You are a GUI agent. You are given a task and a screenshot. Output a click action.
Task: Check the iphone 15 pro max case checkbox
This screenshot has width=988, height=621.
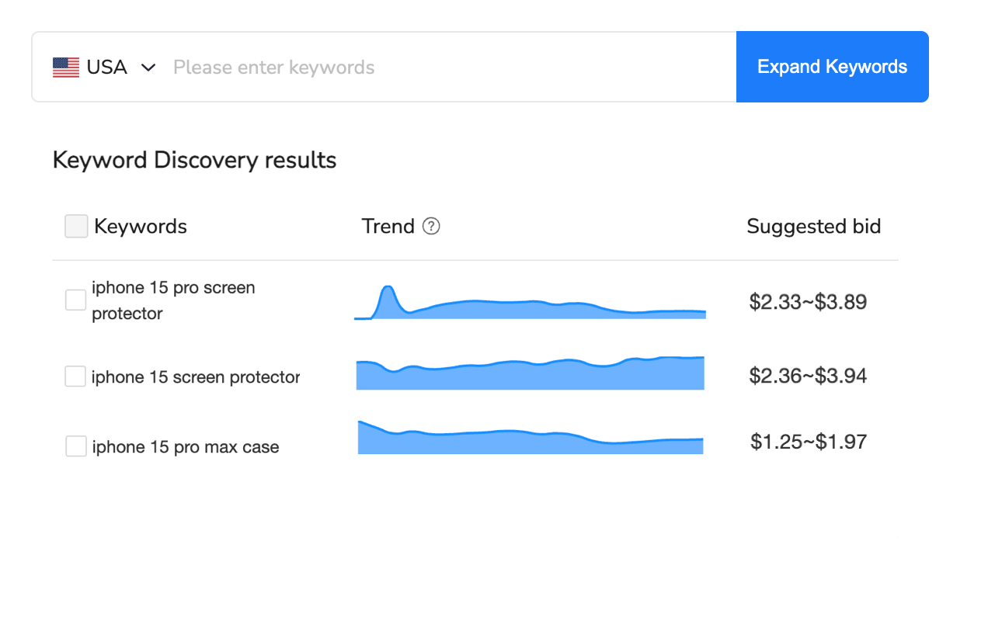click(x=75, y=446)
